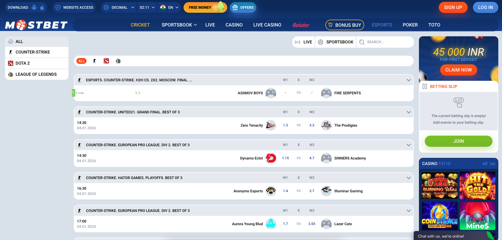The width and height of the screenshot is (502, 240).
Task: Click the Sign Up button
Action: [x=453, y=7]
